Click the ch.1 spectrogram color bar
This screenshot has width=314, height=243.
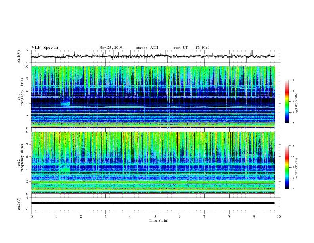(x=287, y=101)
